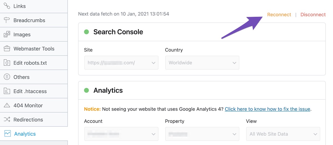The width and height of the screenshot is (333, 145).
Task: Click the 404 Monitor warning icon
Action: click(x=7, y=105)
